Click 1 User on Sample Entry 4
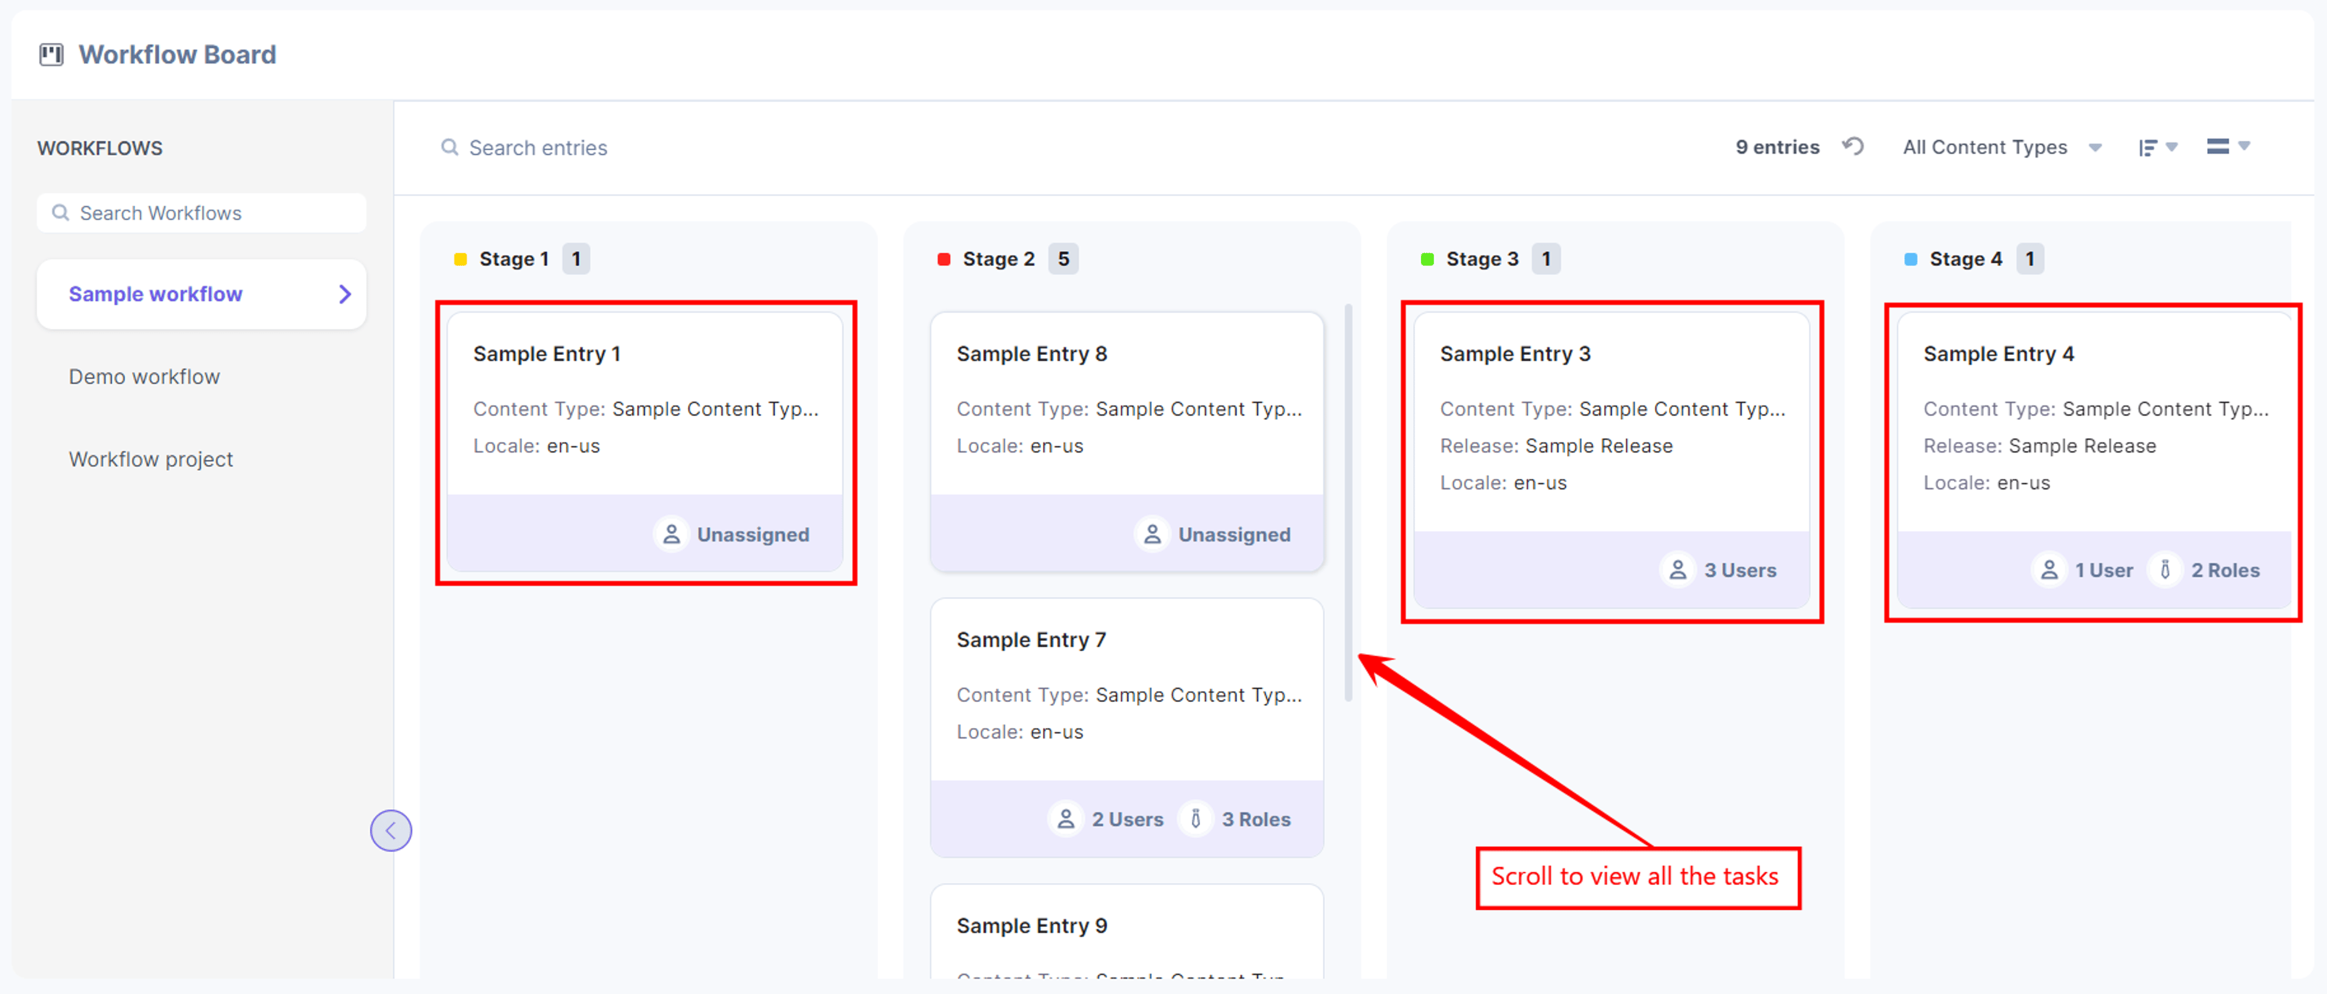Screen dimensions: 2327x994 pos(2103,571)
